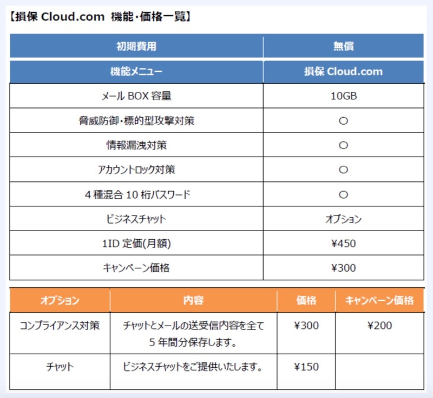The height and width of the screenshot is (398, 433).
Task: Click the orange オプション header cell
Action: [60, 301]
